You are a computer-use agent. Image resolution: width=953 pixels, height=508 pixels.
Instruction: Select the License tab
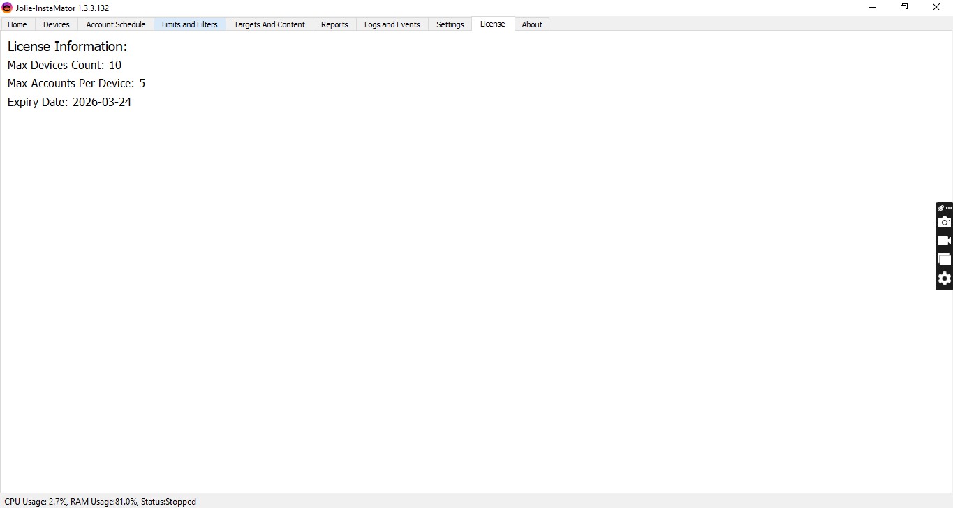click(492, 24)
